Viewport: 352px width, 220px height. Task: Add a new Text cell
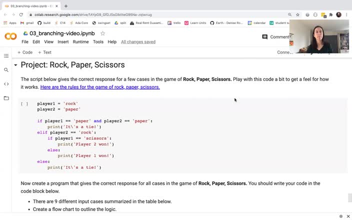click(x=44, y=52)
